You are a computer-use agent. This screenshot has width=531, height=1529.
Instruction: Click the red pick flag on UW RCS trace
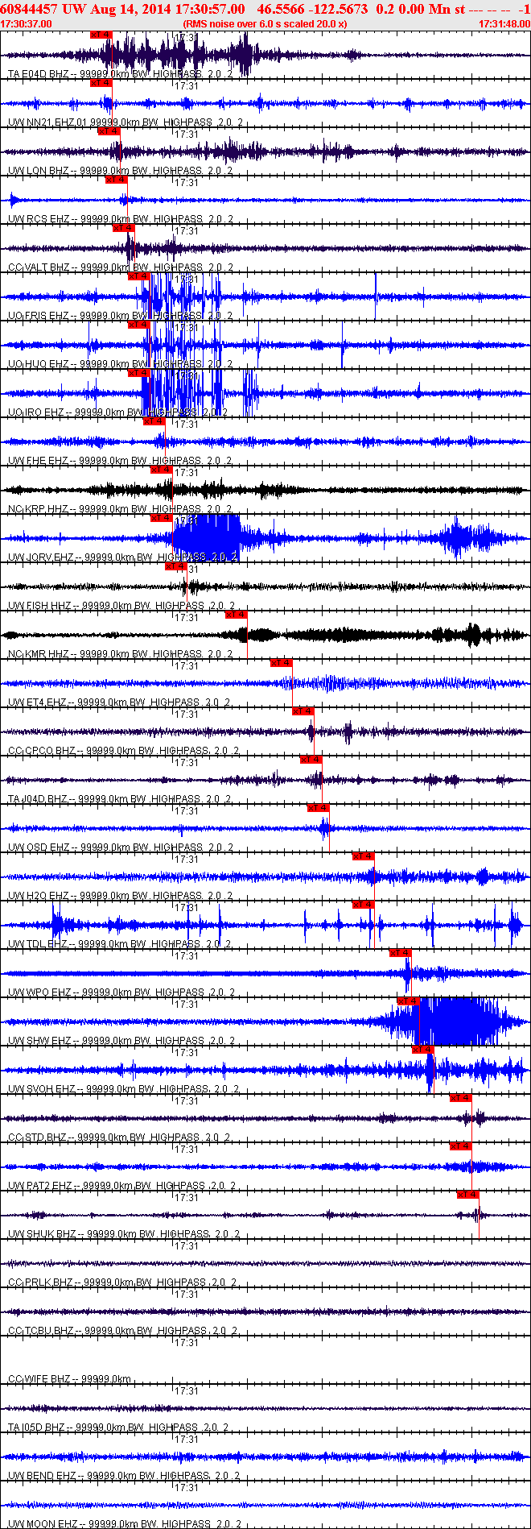click(x=116, y=180)
